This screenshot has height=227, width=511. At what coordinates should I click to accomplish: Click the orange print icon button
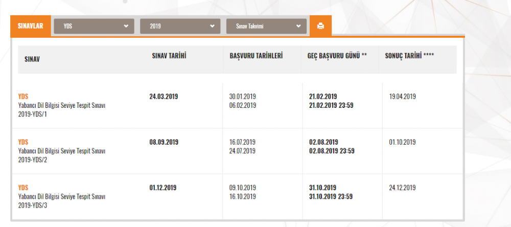tap(320, 26)
